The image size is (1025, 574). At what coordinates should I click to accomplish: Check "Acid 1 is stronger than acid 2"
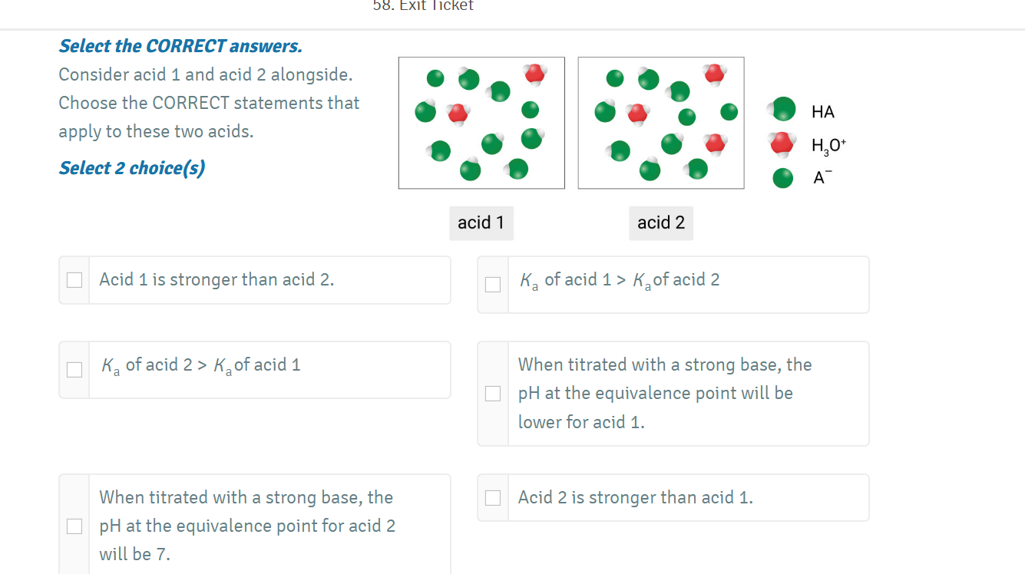pos(74,280)
